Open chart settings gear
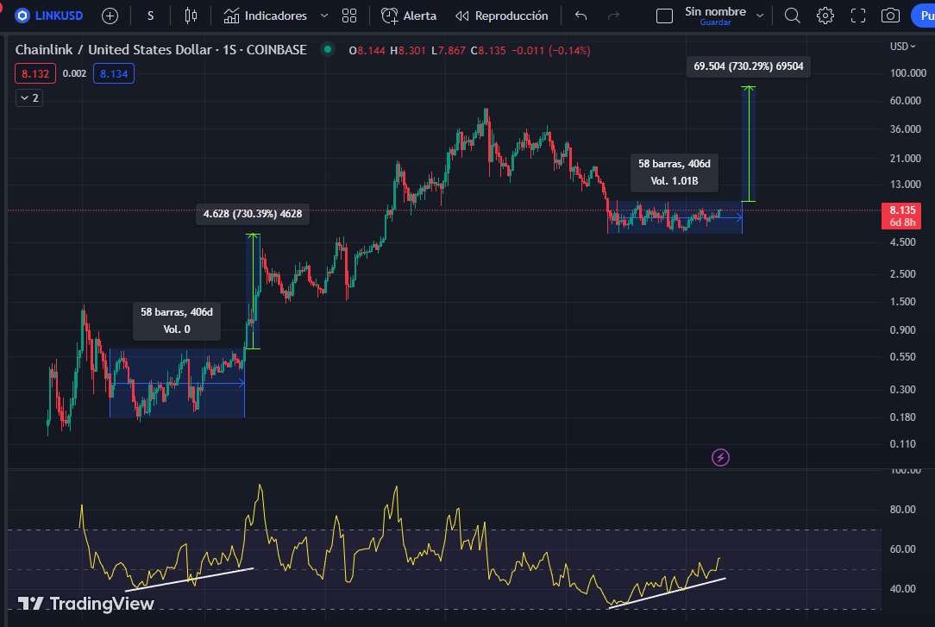The height and width of the screenshot is (627, 935). point(825,16)
